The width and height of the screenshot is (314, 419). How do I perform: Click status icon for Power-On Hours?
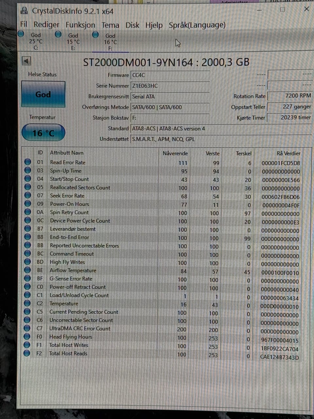point(28,204)
